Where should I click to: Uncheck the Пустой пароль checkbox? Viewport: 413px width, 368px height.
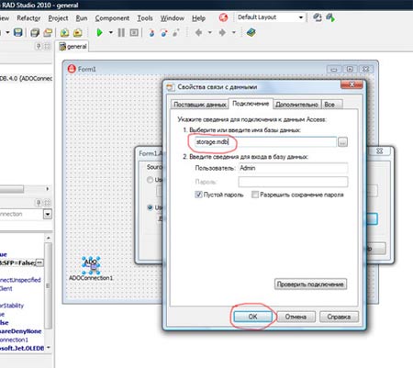(x=198, y=195)
